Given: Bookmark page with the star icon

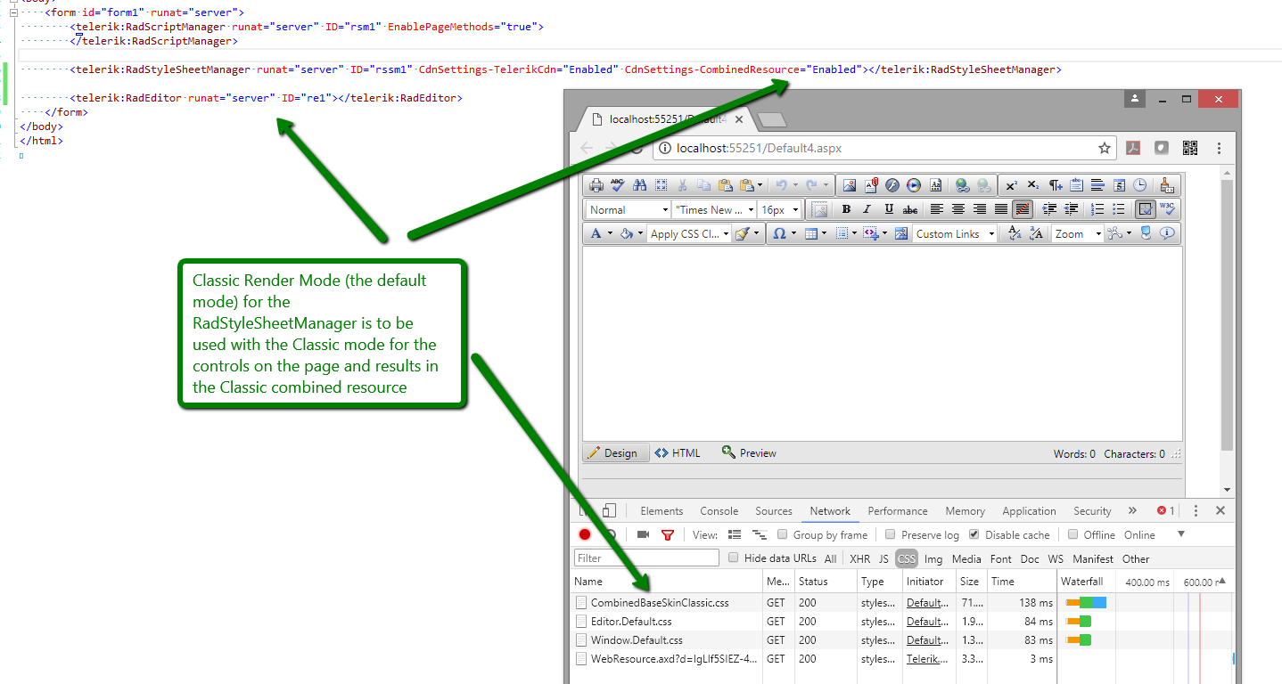Looking at the screenshot, I should pos(1105,148).
